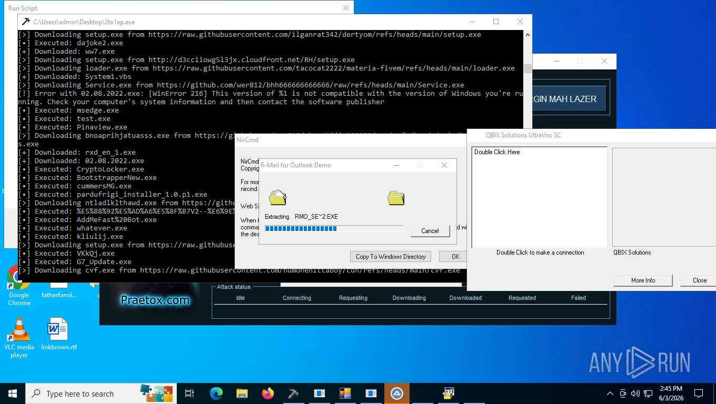Click Cancel in R-Mail extraction dialog

click(430, 231)
